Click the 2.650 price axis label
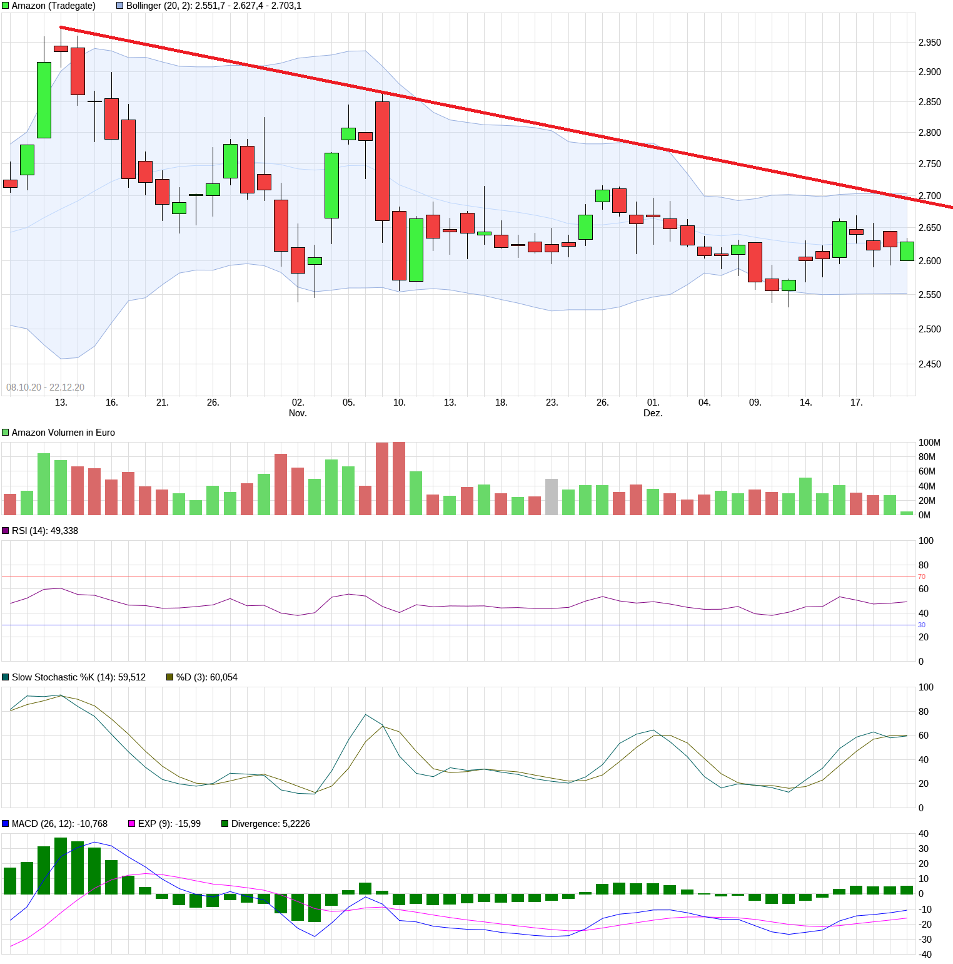 click(929, 228)
